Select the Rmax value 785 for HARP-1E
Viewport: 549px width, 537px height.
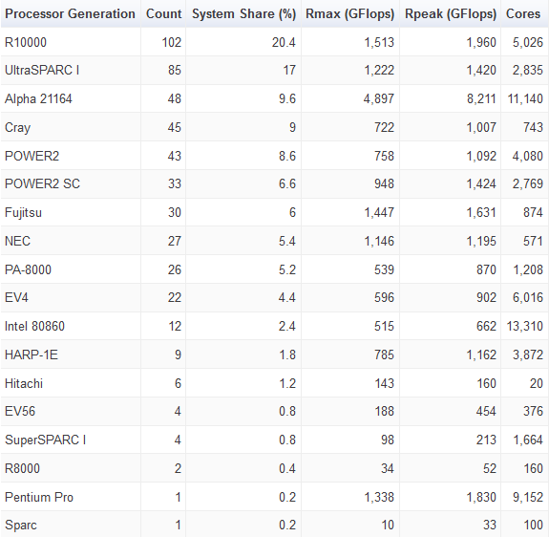[384, 354]
